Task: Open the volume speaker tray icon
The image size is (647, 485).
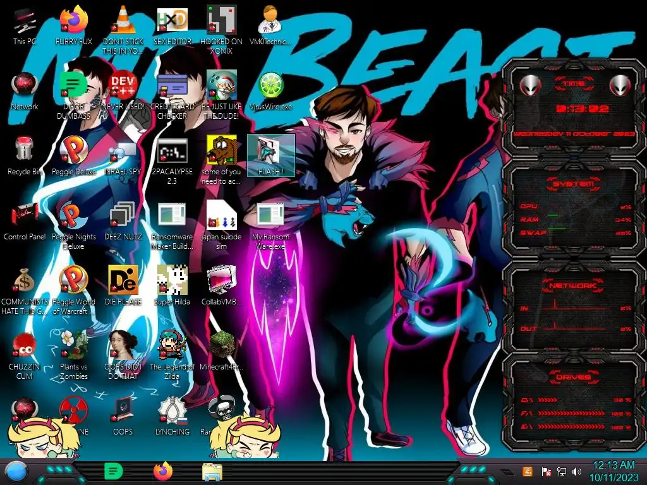Action: (577, 471)
